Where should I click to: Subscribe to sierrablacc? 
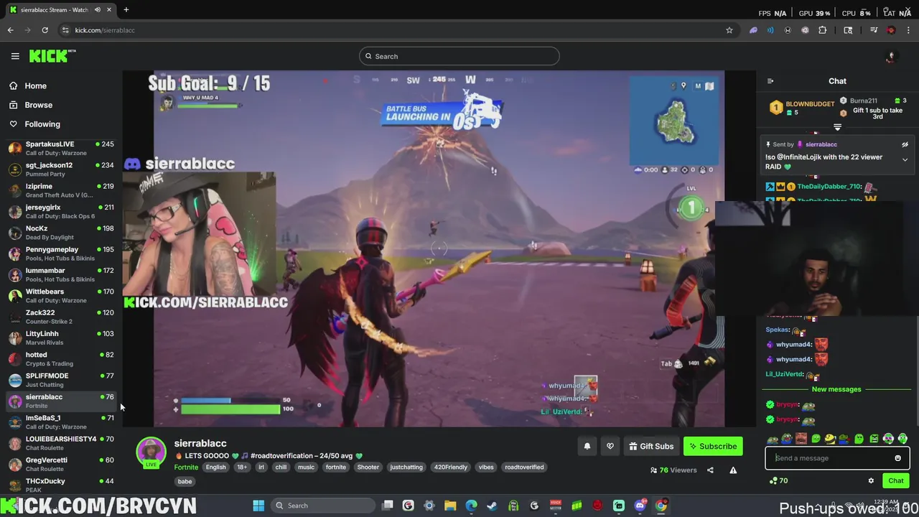713,447
